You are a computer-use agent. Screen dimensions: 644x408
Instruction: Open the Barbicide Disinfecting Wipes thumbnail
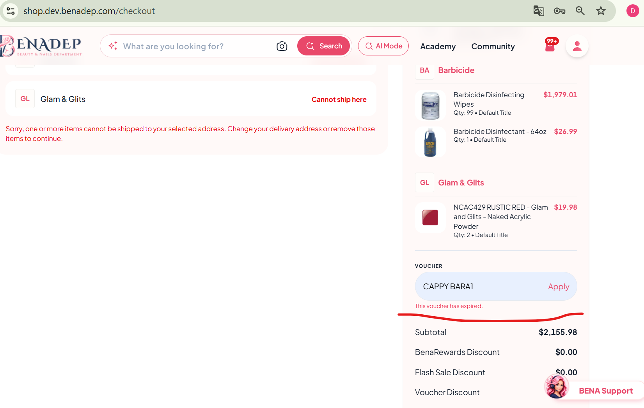point(430,105)
